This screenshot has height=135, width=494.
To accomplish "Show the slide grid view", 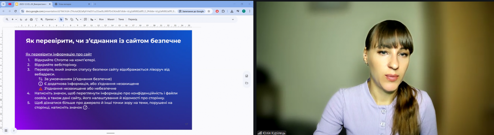I will click(x=6, y=131).
